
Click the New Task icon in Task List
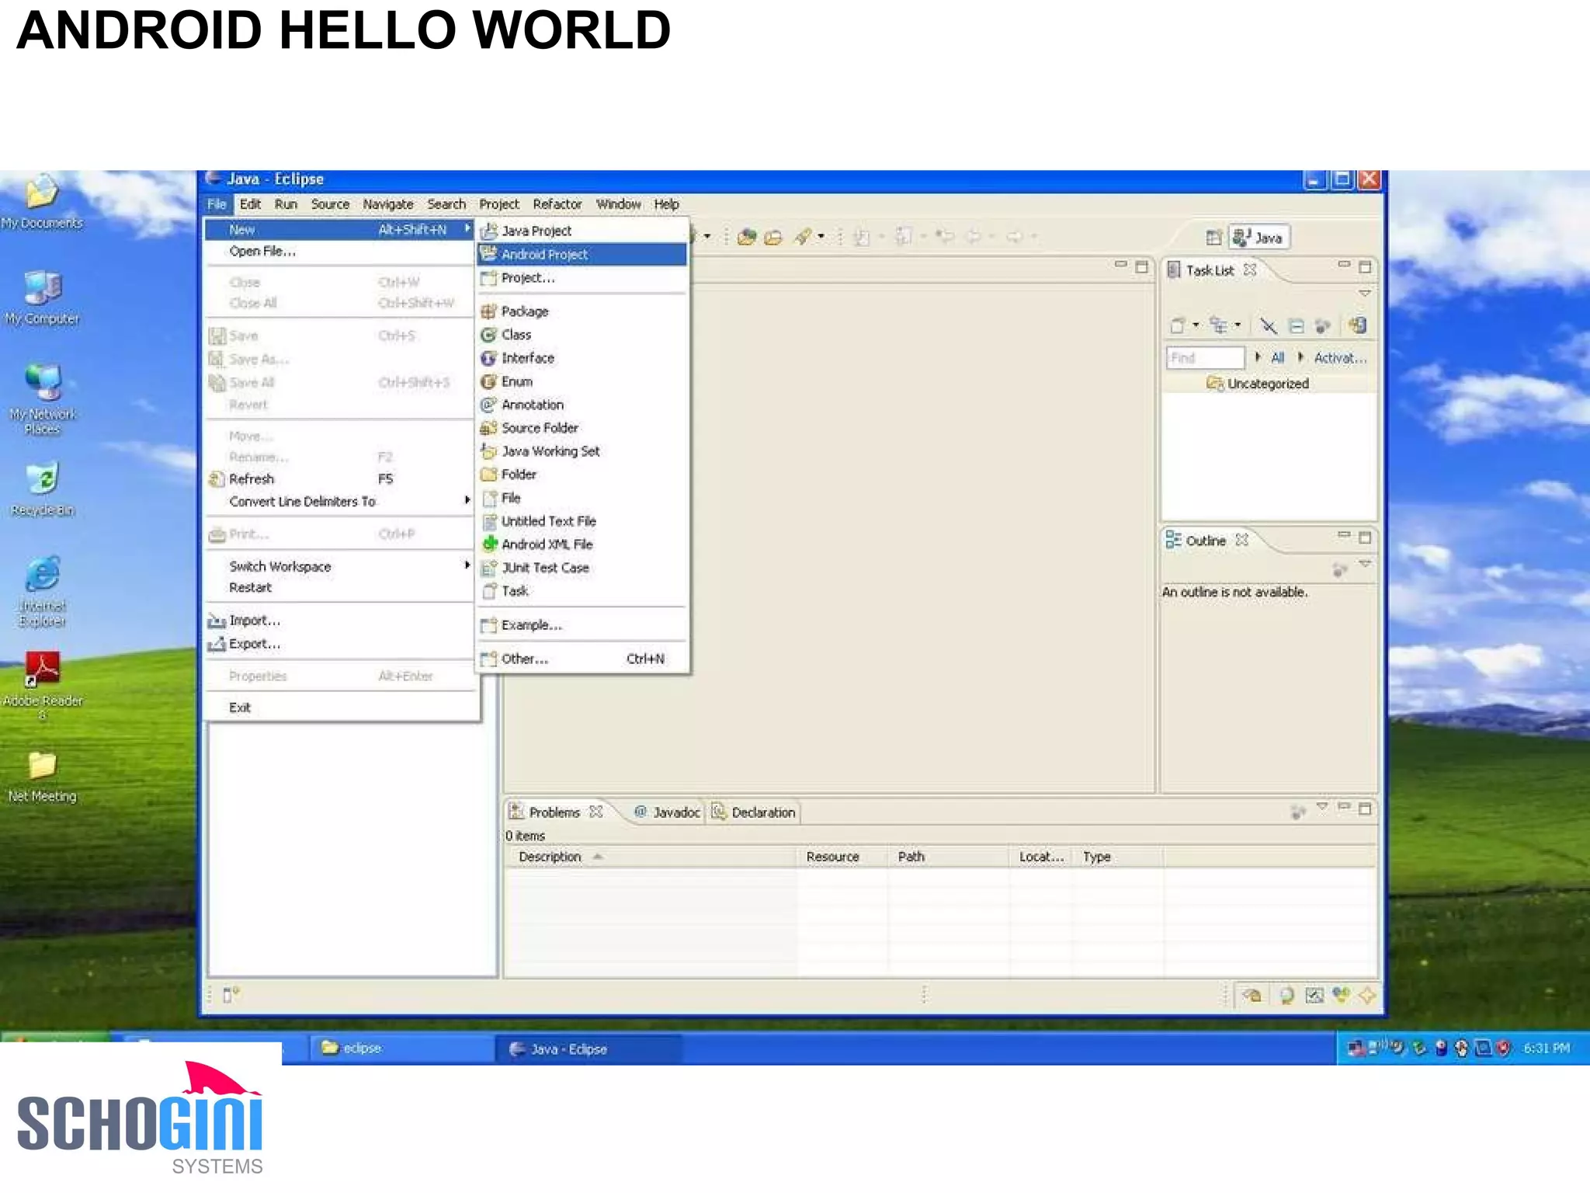point(1179,325)
